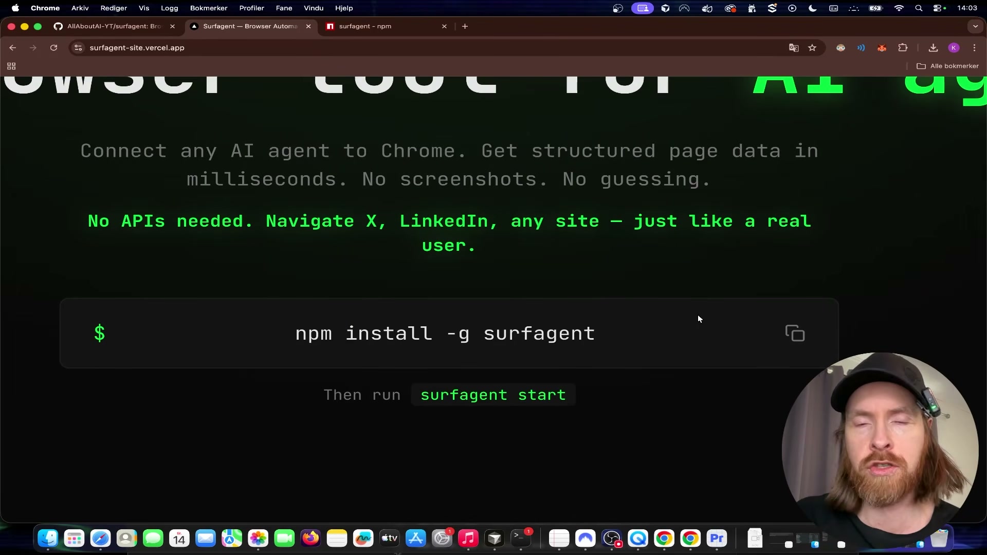This screenshot has width=987, height=555.
Task: Open OBS from the Dock
Action: (x=612, y=539)
